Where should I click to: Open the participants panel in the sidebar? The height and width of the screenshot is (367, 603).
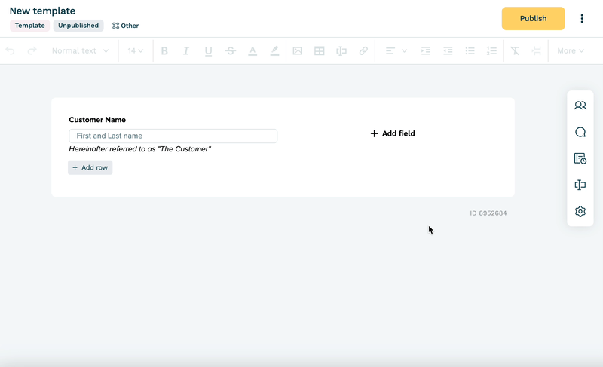[580, 106]
